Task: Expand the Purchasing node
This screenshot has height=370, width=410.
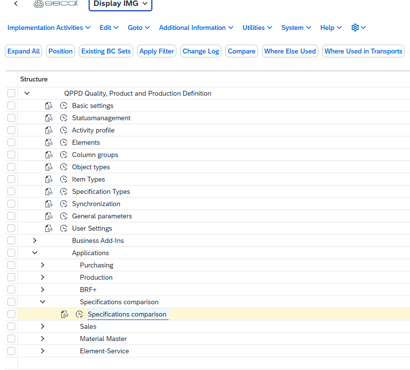Action: click(43, 265)
